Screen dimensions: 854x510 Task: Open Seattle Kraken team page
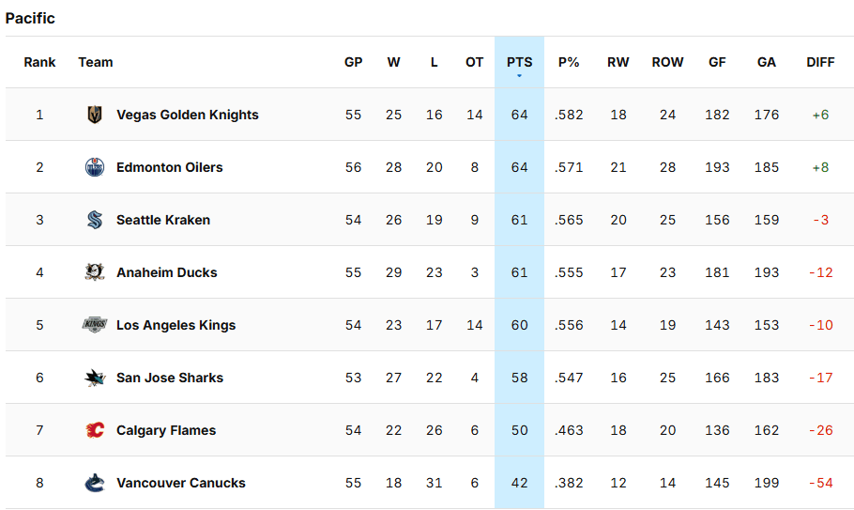tap(162, 220)
